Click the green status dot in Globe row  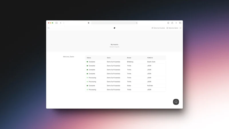87,85
